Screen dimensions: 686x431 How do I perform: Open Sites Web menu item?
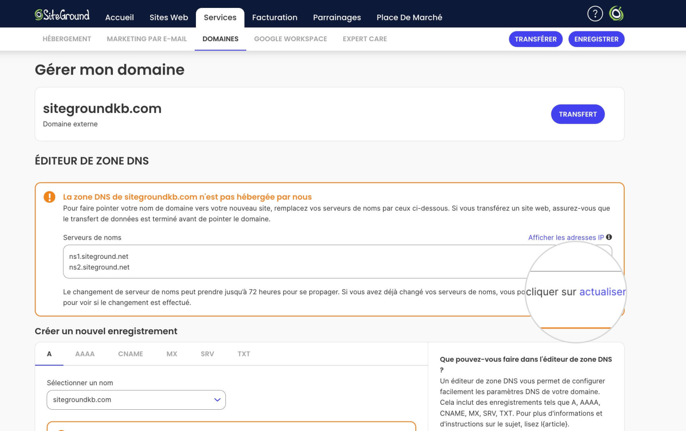[169, 18]
